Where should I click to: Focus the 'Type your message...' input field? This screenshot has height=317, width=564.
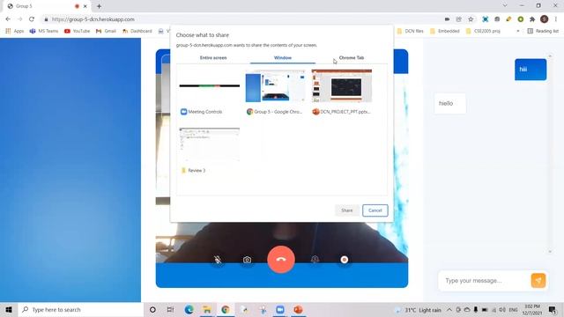[x=484, y=281]
